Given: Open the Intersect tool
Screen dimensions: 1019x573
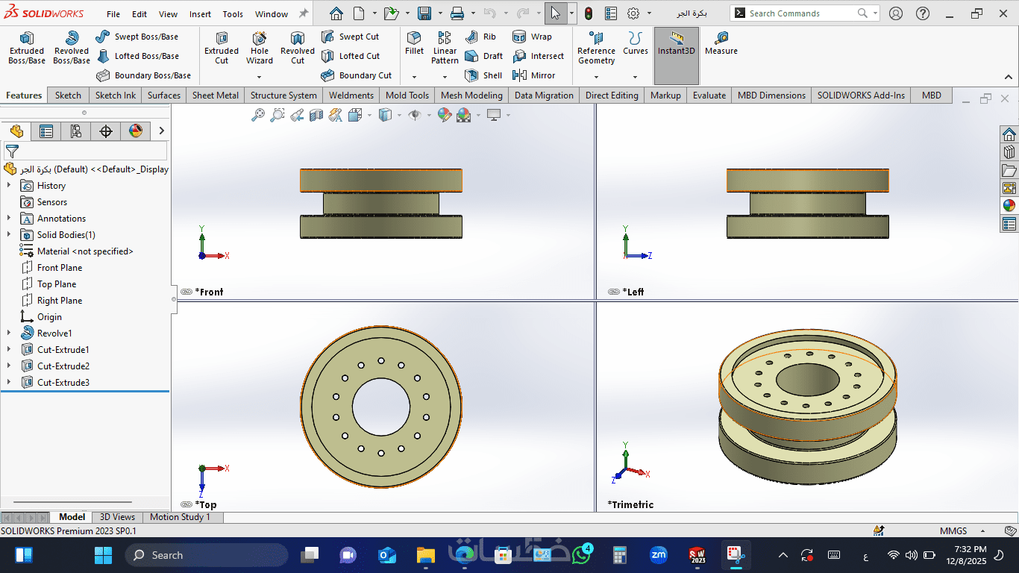Looking at the screenshot, I should (538, 56).
